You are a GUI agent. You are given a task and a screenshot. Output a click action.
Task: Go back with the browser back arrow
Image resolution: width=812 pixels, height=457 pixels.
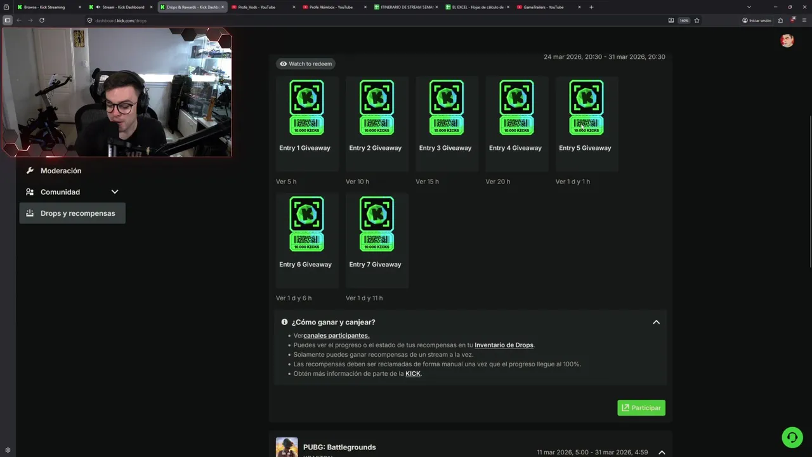[19, 20]
